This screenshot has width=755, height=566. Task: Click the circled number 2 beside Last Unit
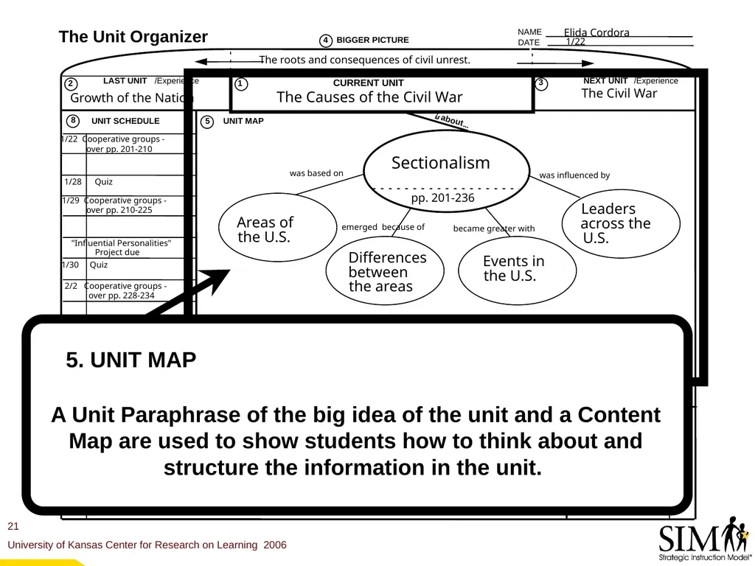[71, 84]
